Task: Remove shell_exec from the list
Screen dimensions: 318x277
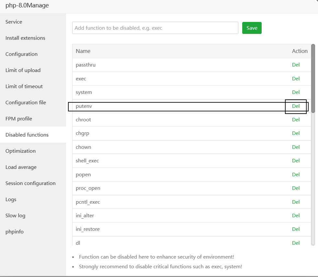Action: (x=296, y=161)
